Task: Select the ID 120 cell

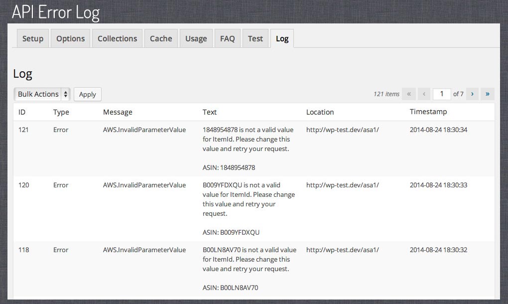Action: [x=23, y=185]
